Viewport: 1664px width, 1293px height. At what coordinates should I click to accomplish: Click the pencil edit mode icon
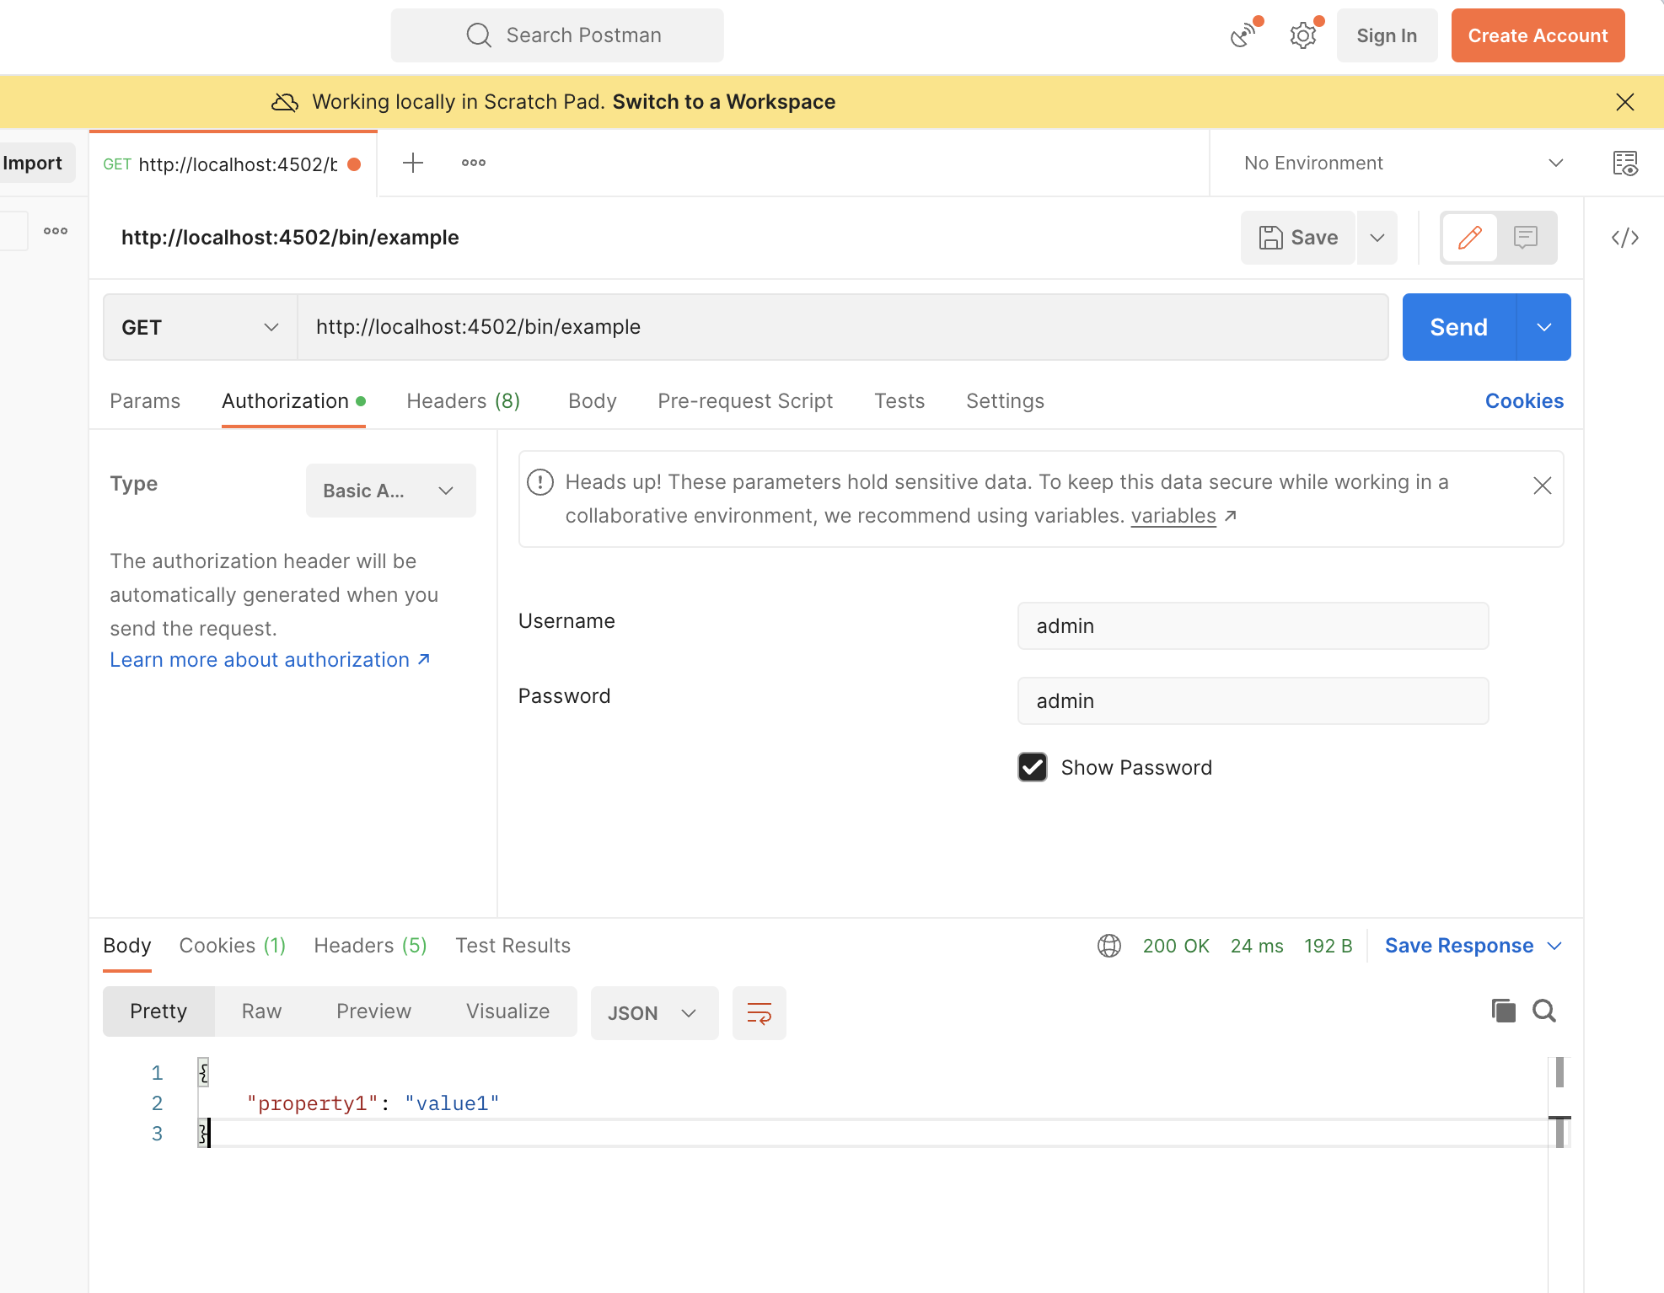[1469, 238]
